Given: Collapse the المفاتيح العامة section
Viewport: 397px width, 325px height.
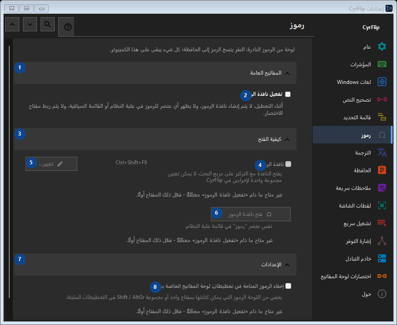Looking at the screenshot, I should (x=155, y=73).
